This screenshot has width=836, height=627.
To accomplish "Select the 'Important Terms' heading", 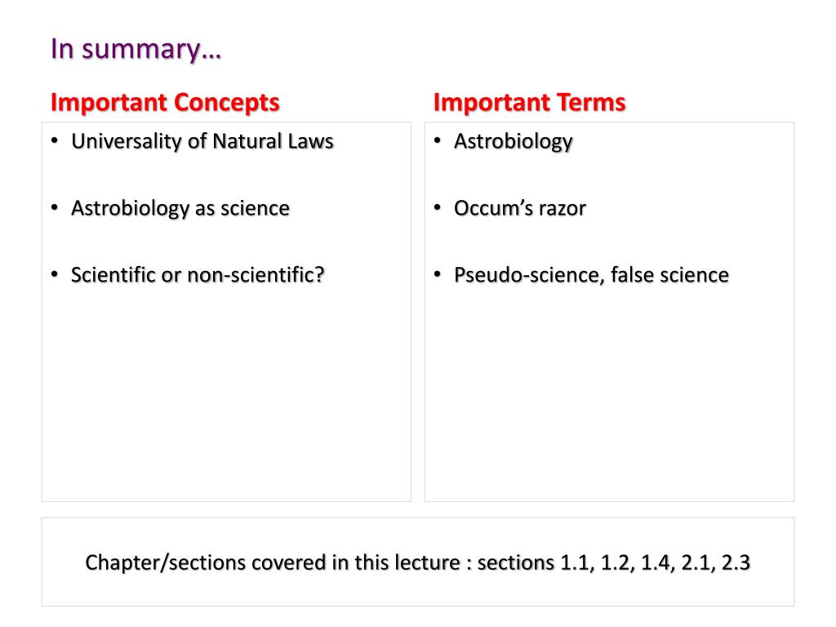I will tap(529, 102).
